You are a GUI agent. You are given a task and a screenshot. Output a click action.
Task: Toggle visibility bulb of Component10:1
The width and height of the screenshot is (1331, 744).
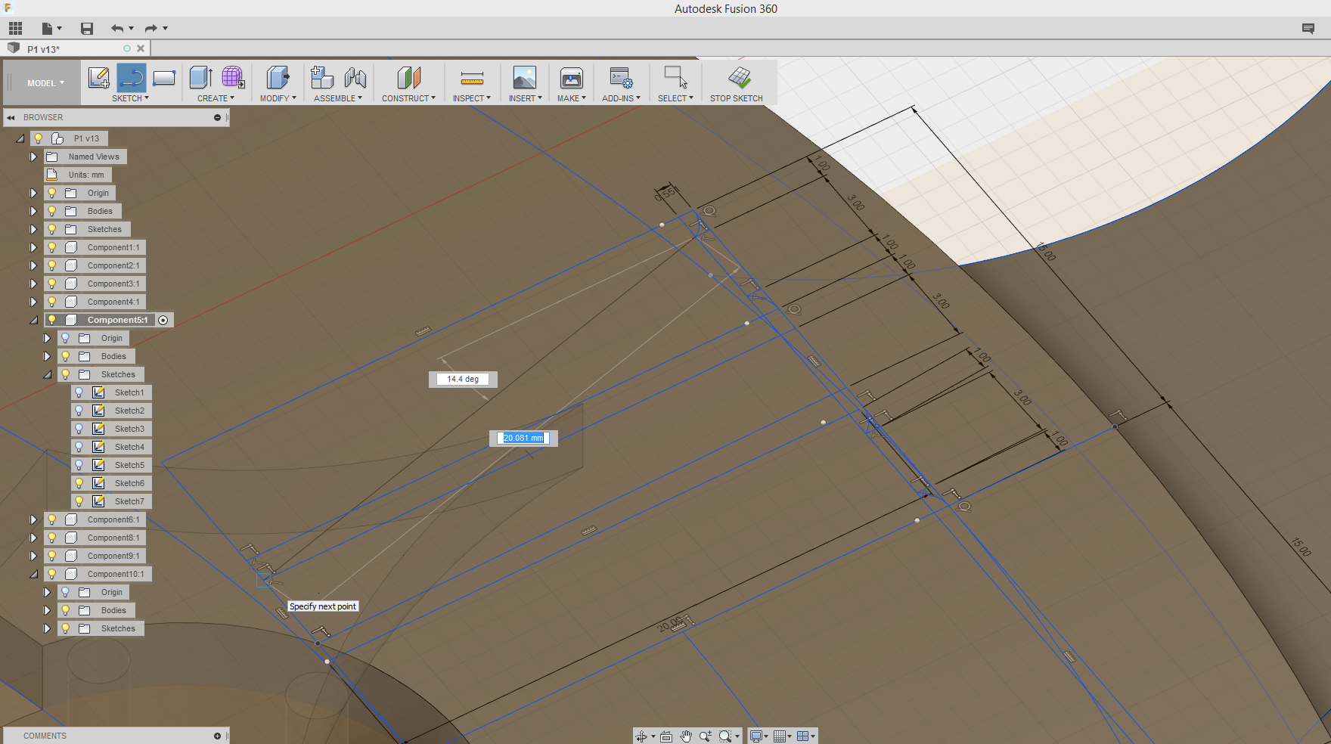coord(51,574)
